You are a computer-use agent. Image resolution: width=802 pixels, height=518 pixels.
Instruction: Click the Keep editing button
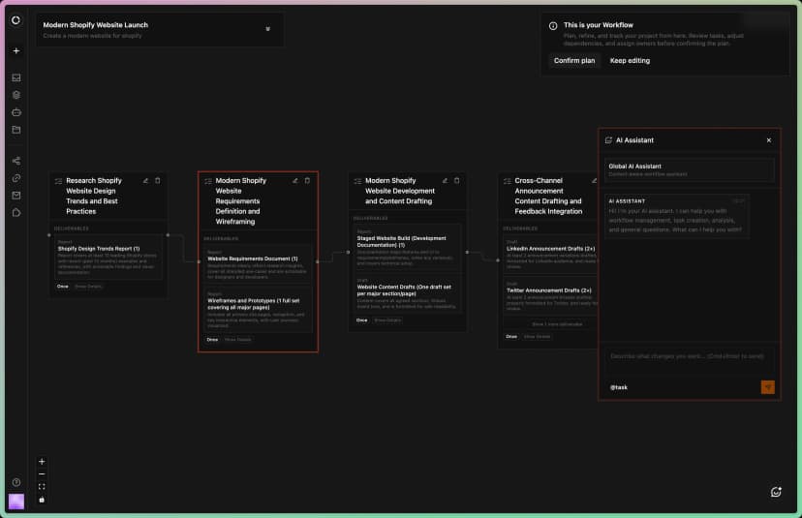tap(630, 60)
